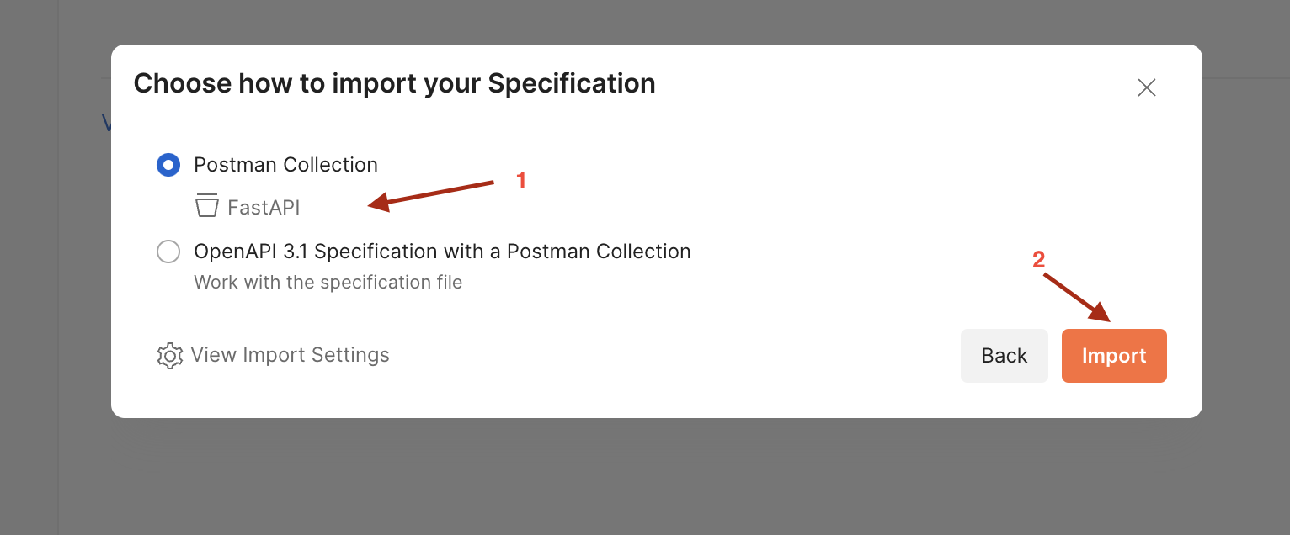1290x535 pixels.
Task: Select the OpenAPI specification list item
Action: 442,251
